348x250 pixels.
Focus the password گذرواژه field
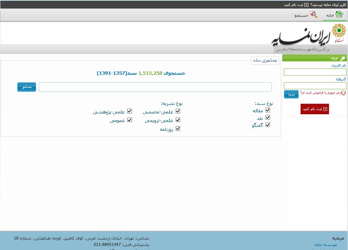pyautogui.click(x=315, y=86)
